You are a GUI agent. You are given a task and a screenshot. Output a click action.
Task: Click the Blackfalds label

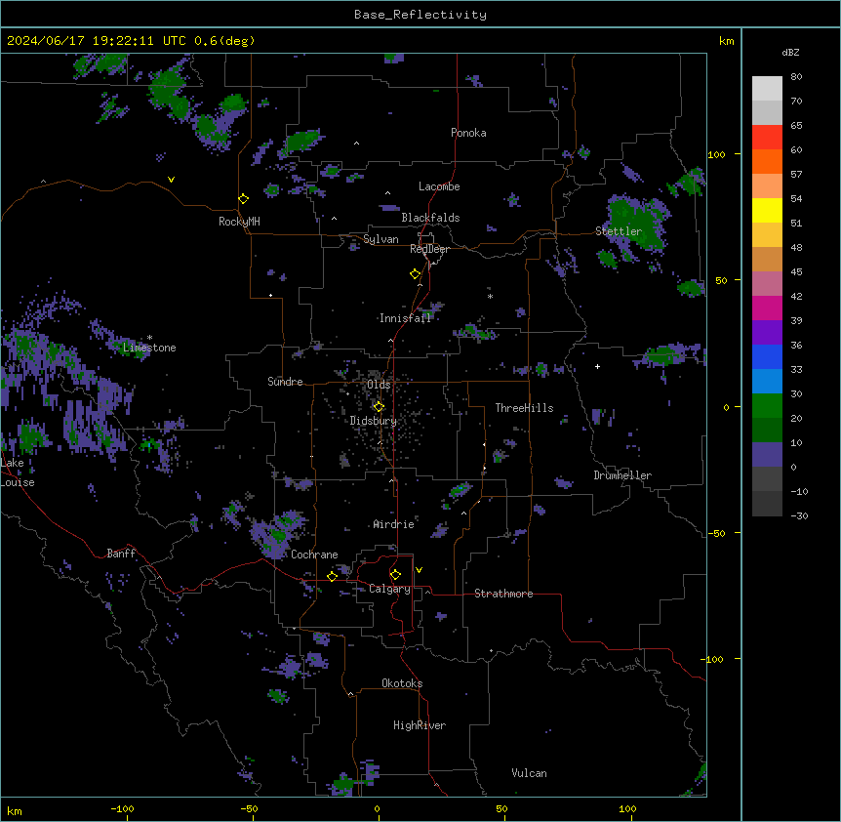click(430, 218)
